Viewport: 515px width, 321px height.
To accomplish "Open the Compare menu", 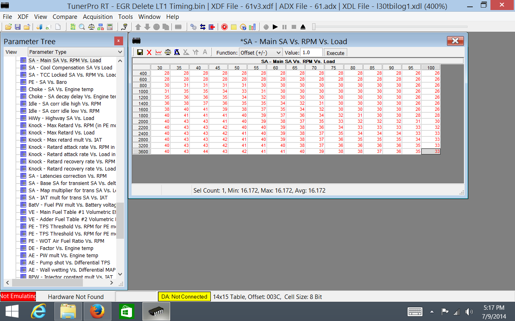I will tap(65, 17).
